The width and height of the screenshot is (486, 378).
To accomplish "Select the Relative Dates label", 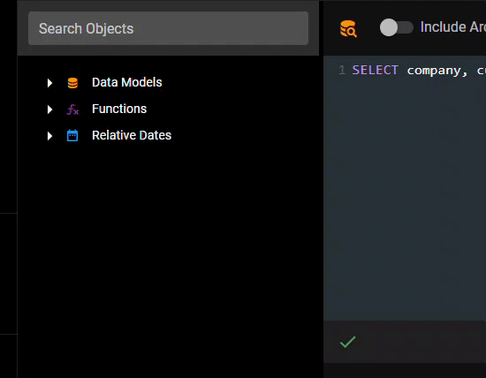I will 132,135.
